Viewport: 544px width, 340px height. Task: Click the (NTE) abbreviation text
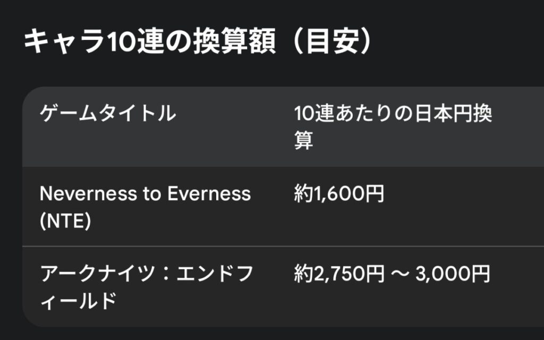pos(65,221)
